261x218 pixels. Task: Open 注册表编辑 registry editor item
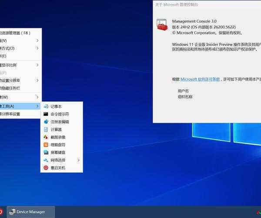(62, 122)
